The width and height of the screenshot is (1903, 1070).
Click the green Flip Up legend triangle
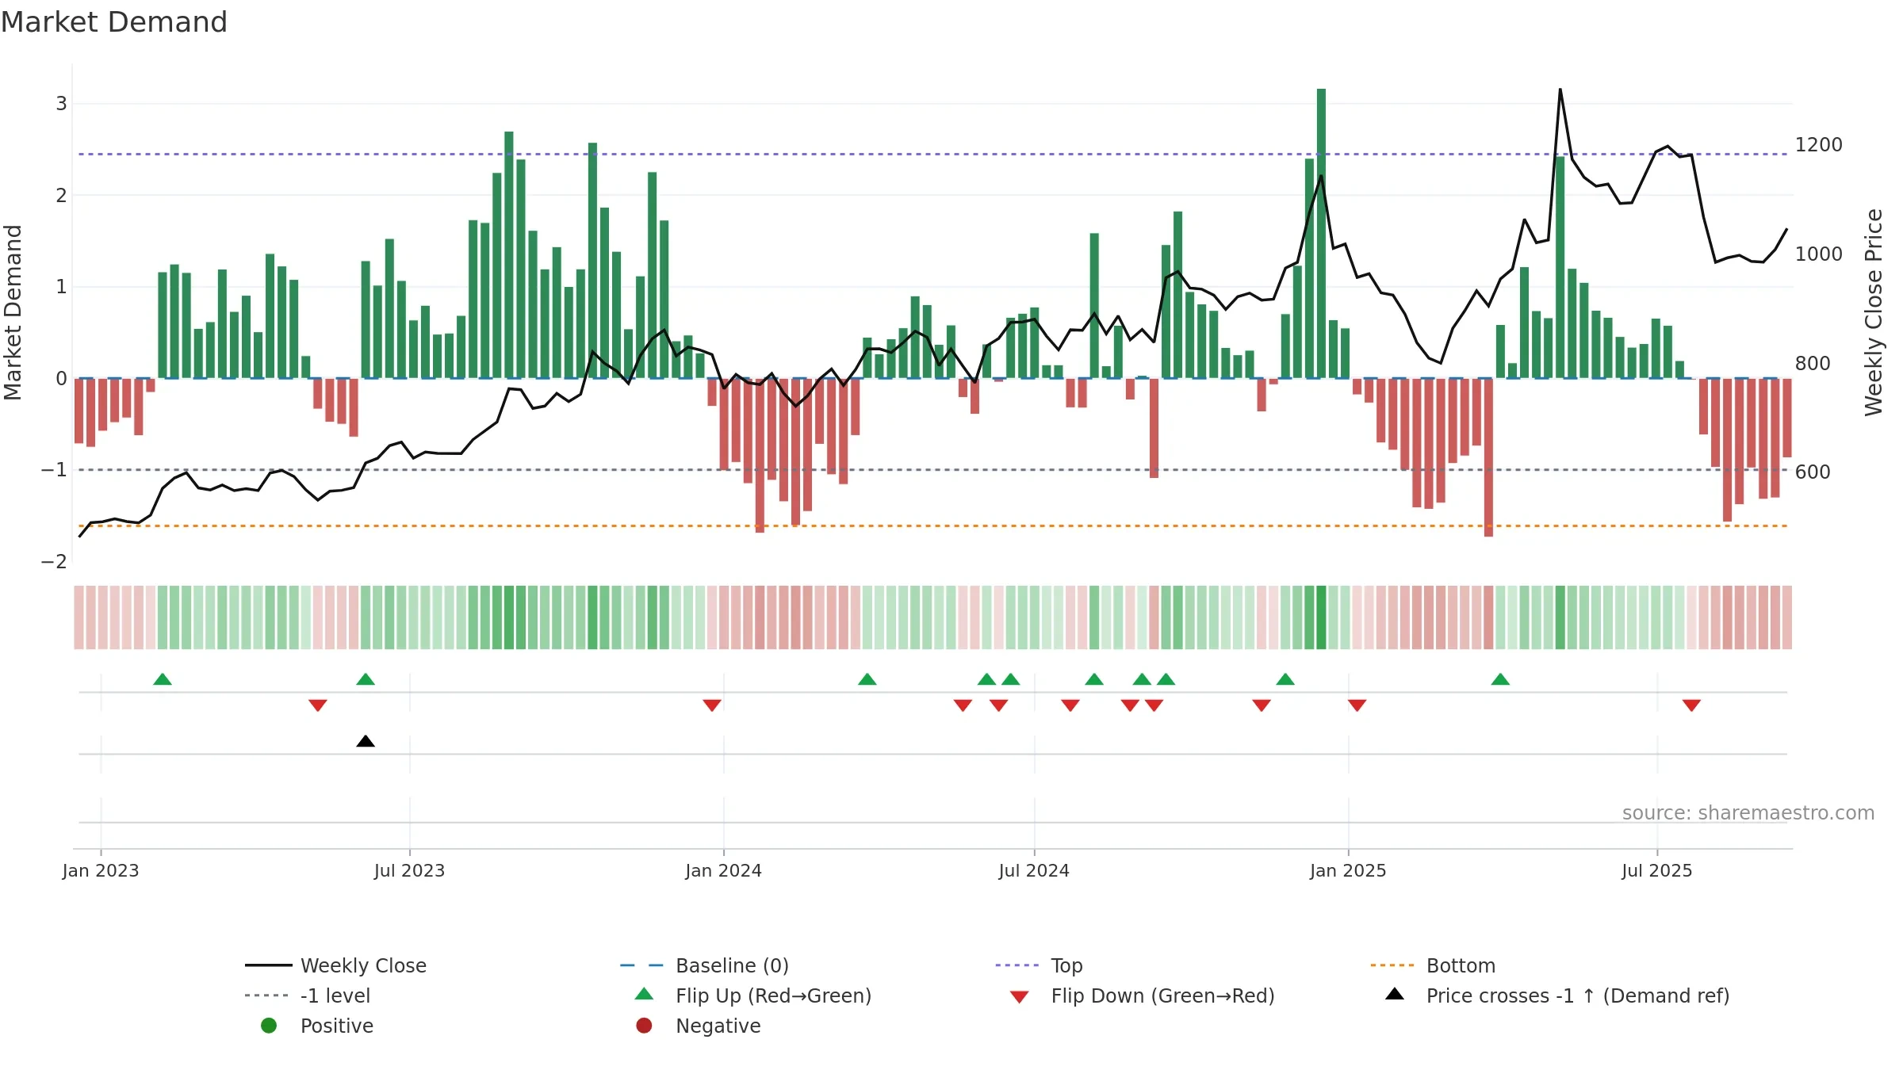(x=645, y=994)
